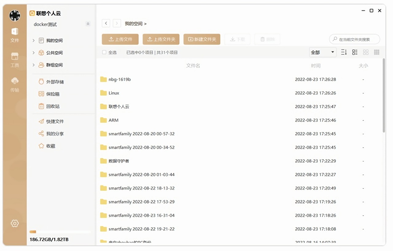Go to 保险箱 safe box

coord(53,94)
